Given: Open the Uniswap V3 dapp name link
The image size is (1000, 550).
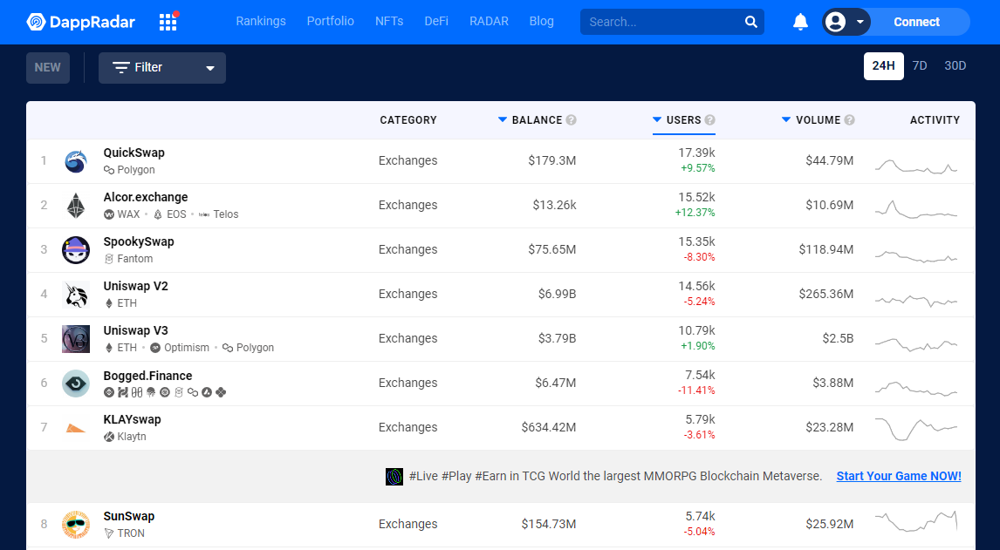Looking at the screenshot, I should (x=136, y=330).
